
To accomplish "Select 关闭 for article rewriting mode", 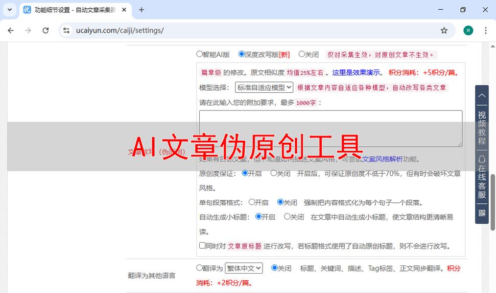I will pyautogui.click(x=302, y=54).
